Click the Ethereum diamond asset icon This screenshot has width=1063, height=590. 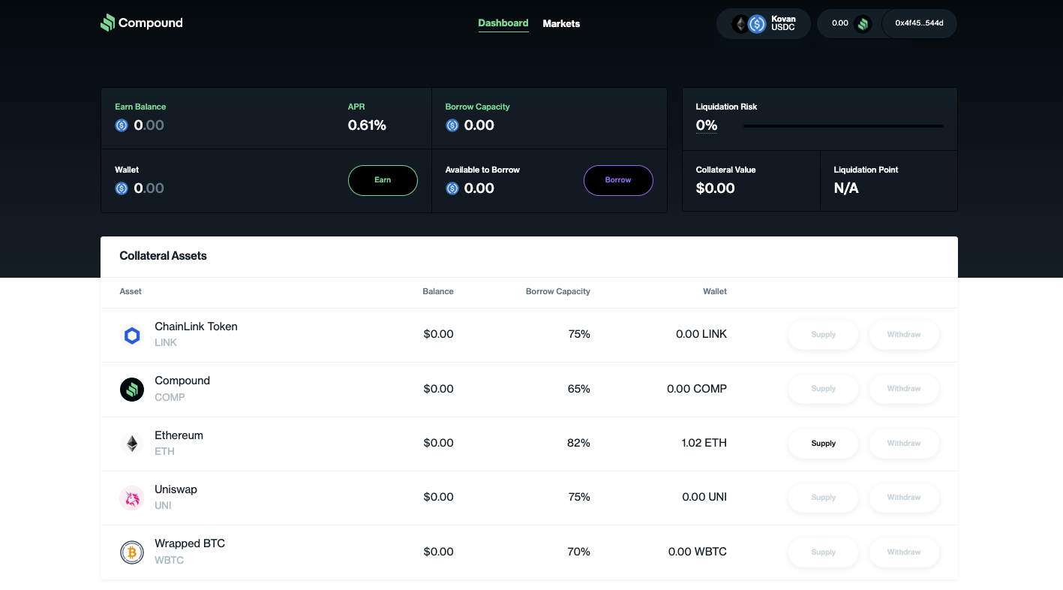coord(132,444)
